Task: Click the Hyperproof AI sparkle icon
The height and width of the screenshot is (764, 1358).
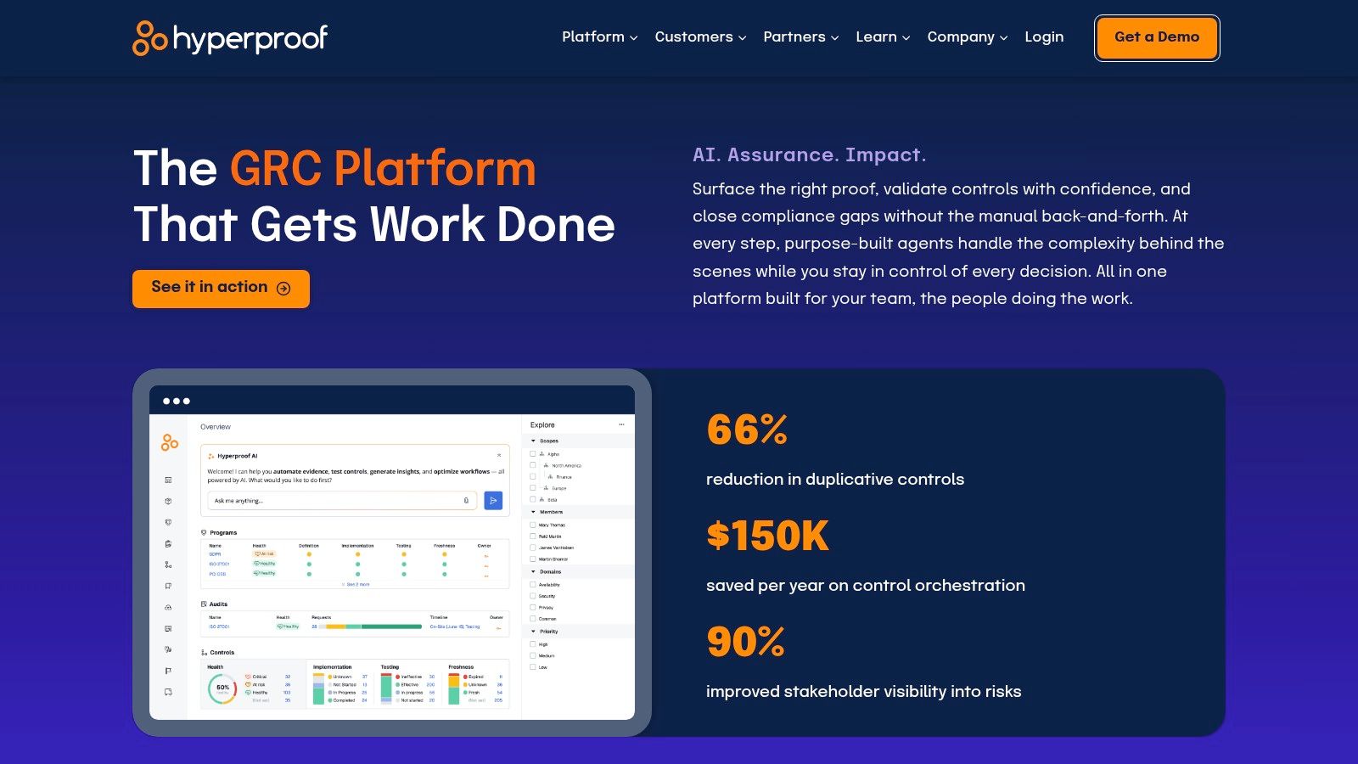Action: click(211, 456)
